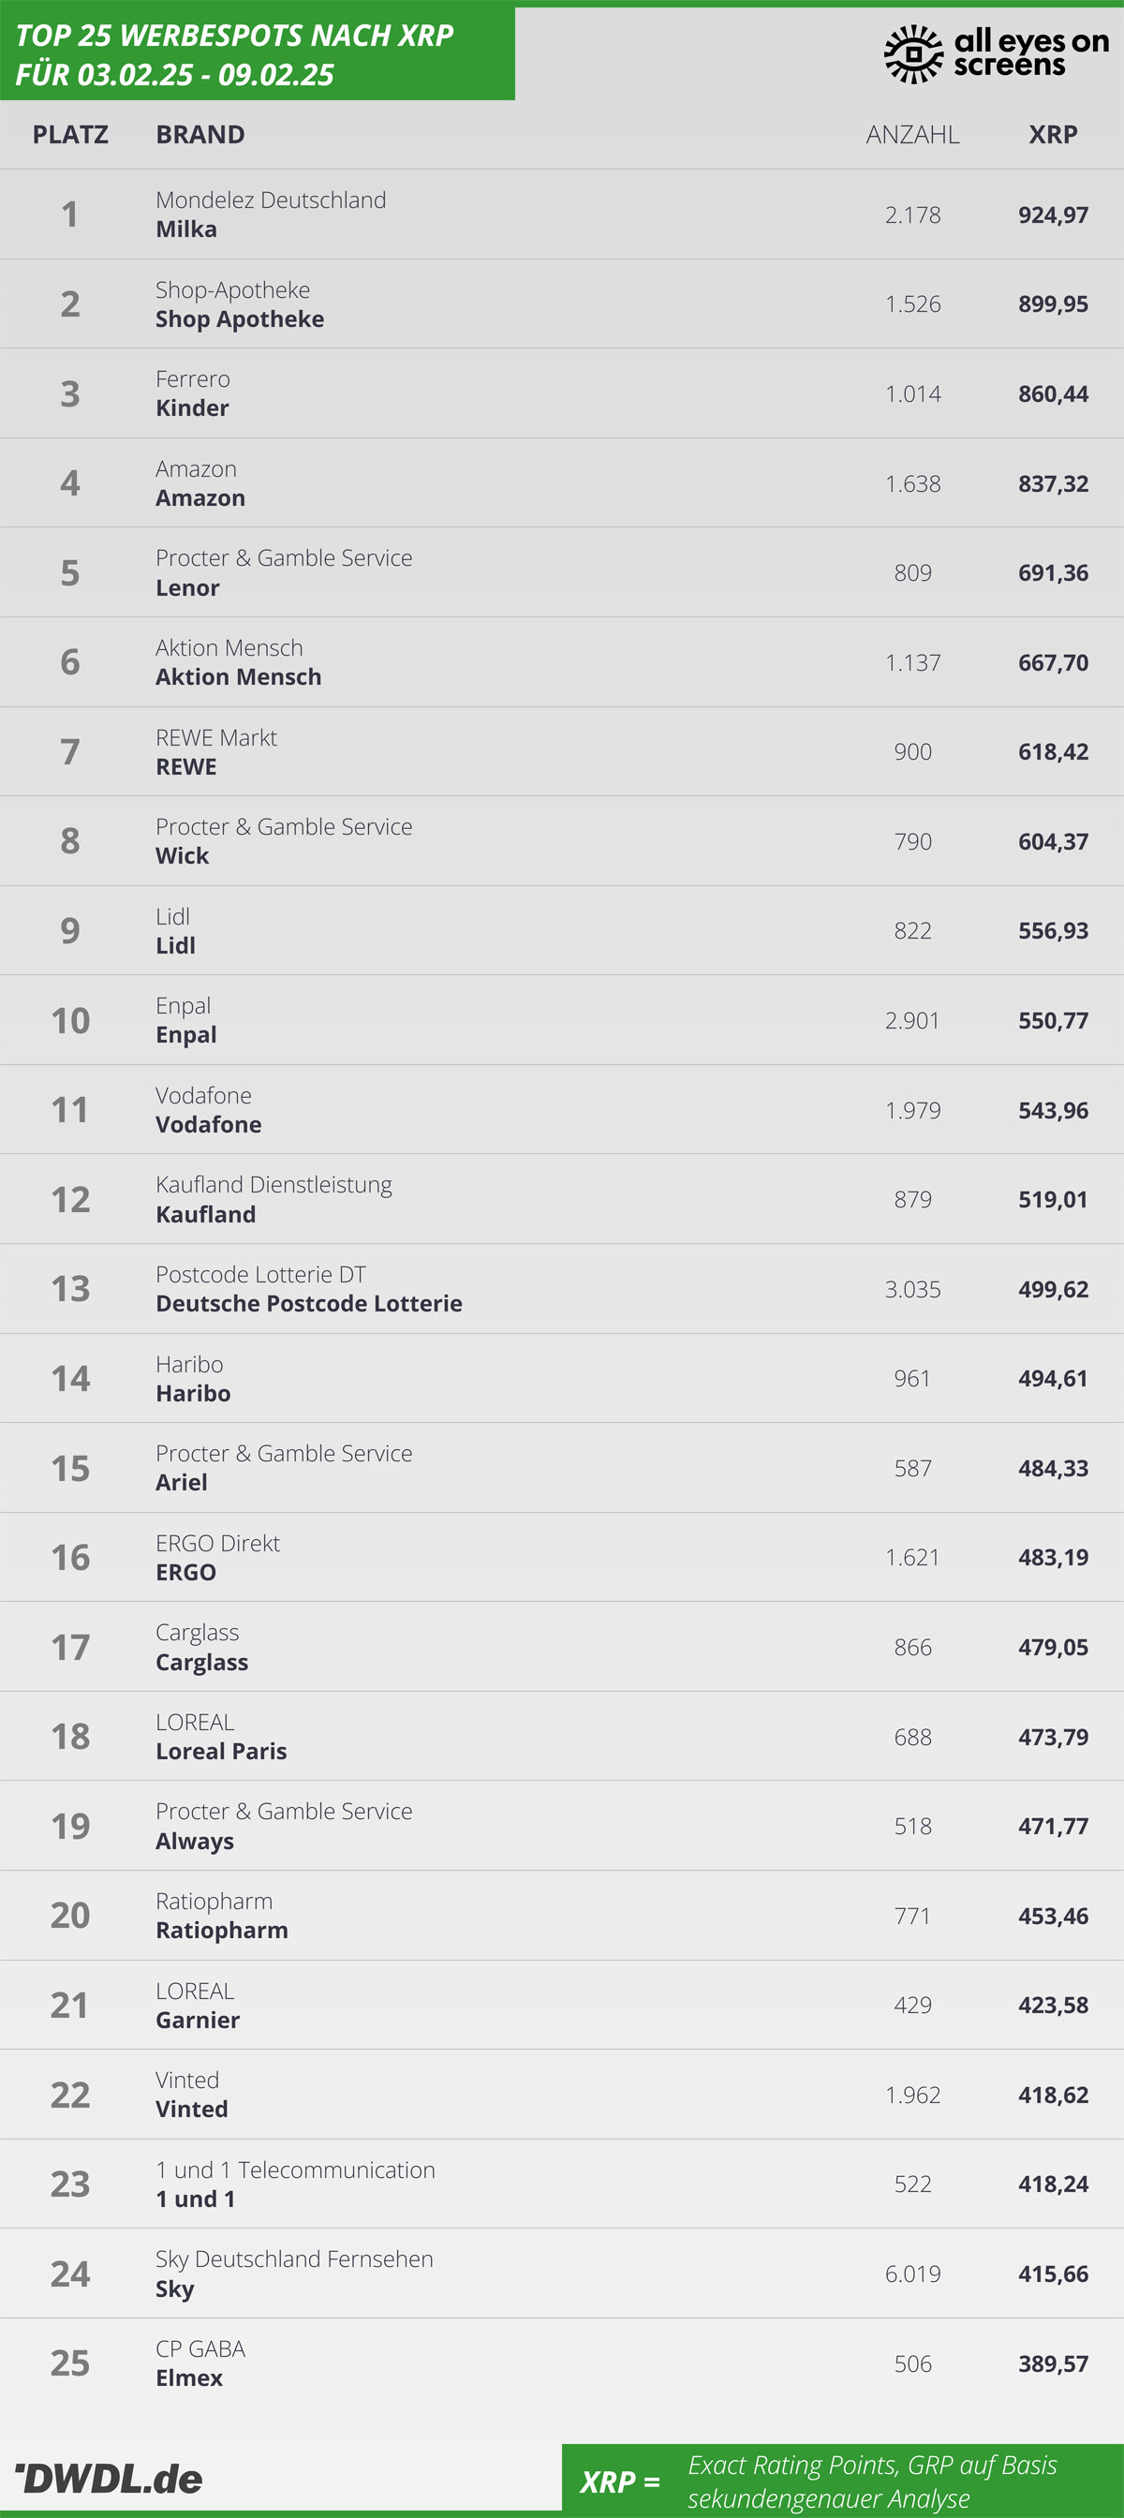1124x2518 pixels.
Task: Select the Elmex brand at rank 25
Action: [188, 2377]
